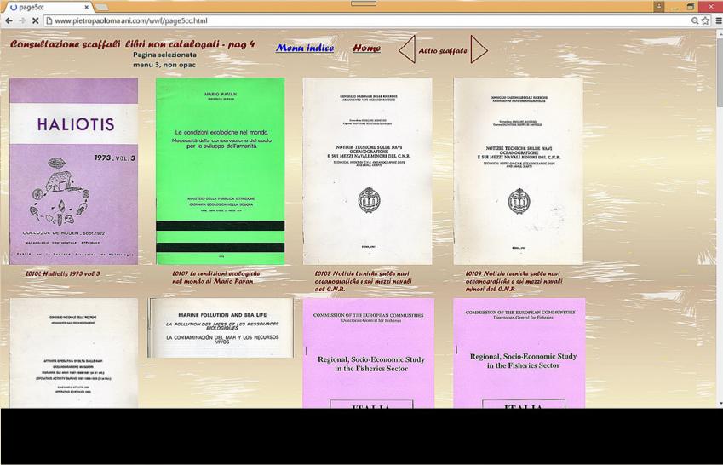Bookmark this page with the star icon
723x465 pixels.
705,20
